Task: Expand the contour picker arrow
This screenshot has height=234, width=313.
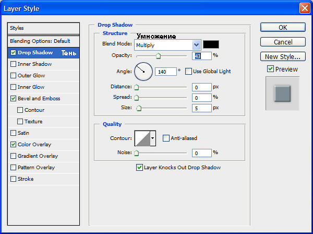Action: pyautogui.click(x=153, y=138)
